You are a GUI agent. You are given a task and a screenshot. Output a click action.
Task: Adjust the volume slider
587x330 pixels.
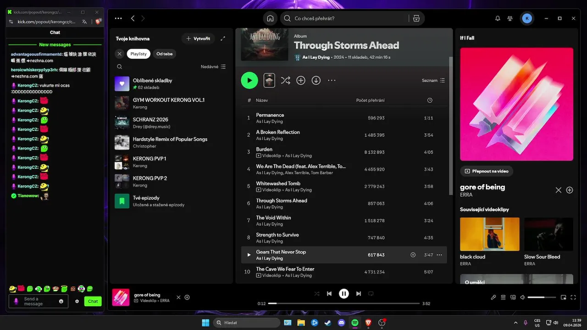(x=541, y=297)
